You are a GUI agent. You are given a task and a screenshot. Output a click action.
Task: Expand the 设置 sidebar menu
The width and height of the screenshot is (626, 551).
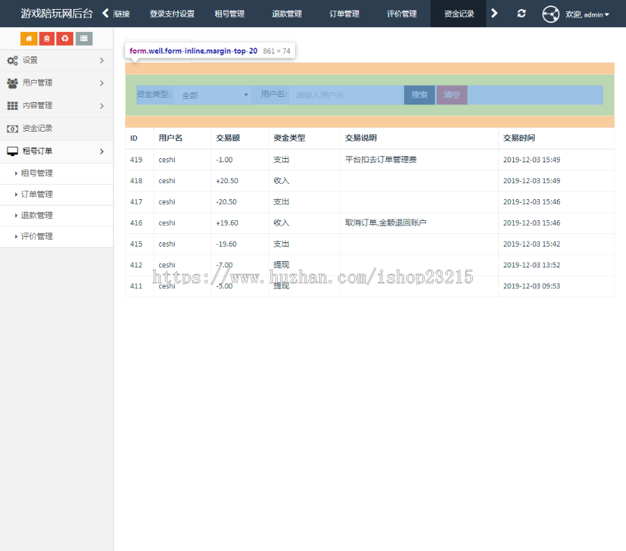pyautogui.click(x=56, y=61)
